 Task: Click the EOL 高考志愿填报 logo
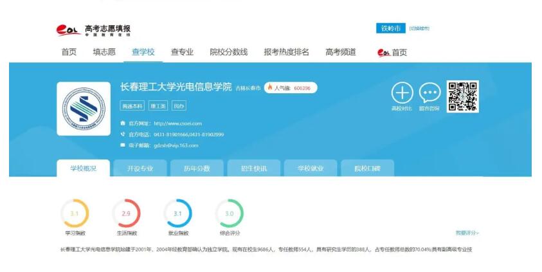click(93, 30)
